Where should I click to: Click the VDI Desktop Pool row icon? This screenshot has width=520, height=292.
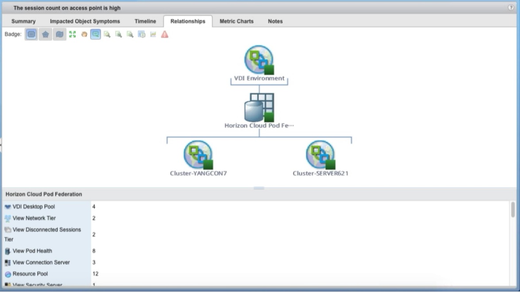(x=8, y=207)
